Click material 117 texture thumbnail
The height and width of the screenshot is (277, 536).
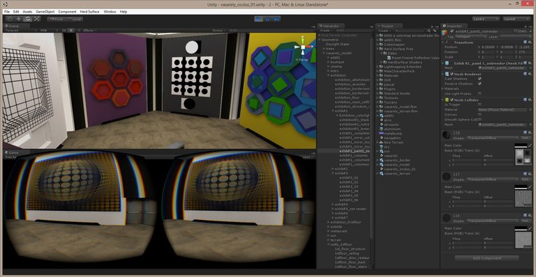[x=523, y=199]
